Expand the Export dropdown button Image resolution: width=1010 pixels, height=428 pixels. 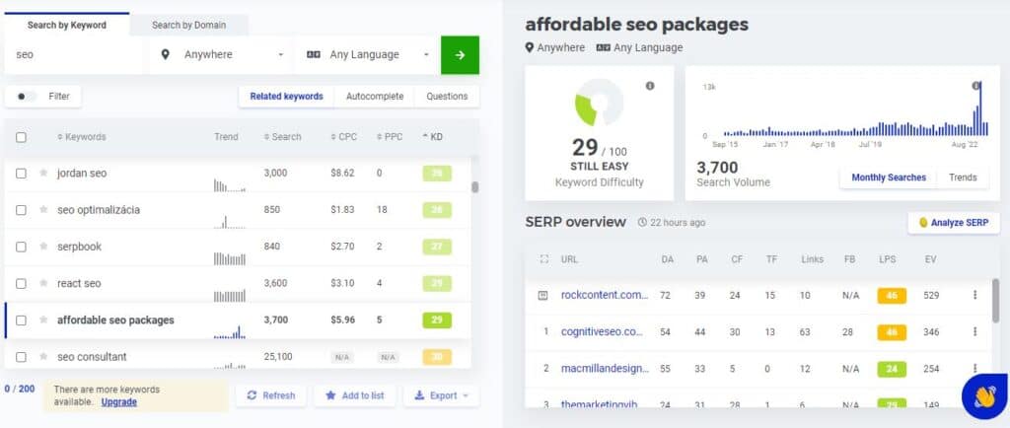(441, 395)
